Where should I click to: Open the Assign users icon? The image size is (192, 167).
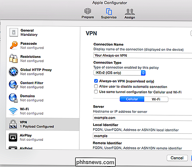130,12
